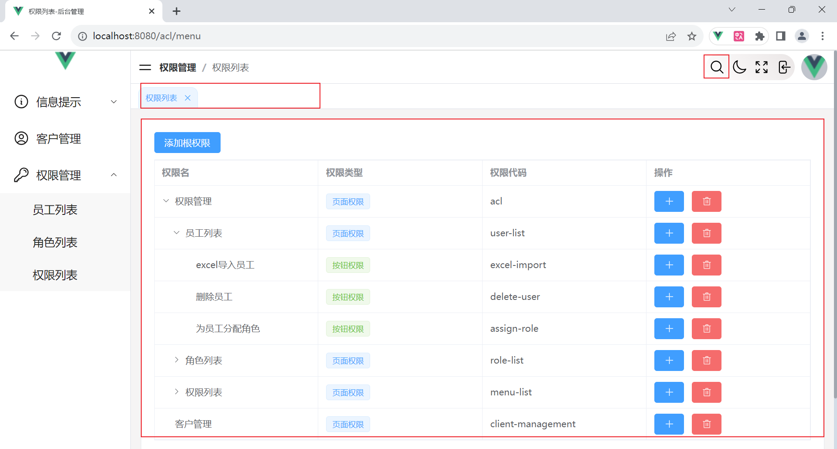Open browser extensions puzzle icon

(760, 36)
